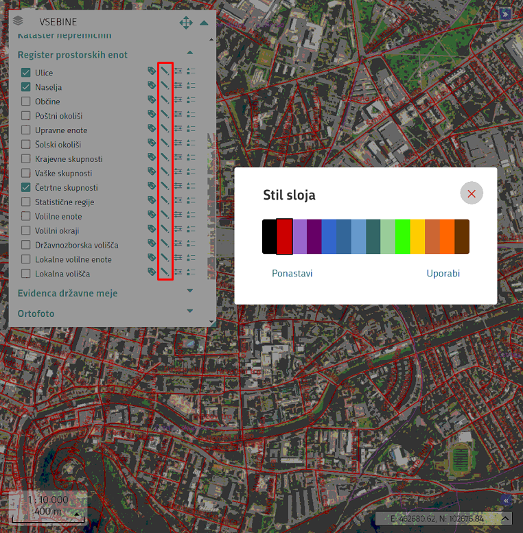Enable the Volilne enote checkbox
This screenshot has width=523, height=533.
click(x=26, y=216)
